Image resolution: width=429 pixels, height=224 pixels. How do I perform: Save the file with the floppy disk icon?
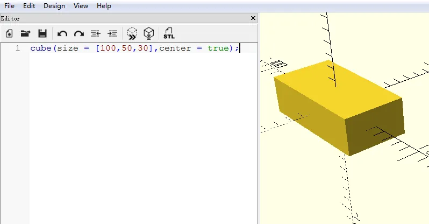tap(42, 33)
